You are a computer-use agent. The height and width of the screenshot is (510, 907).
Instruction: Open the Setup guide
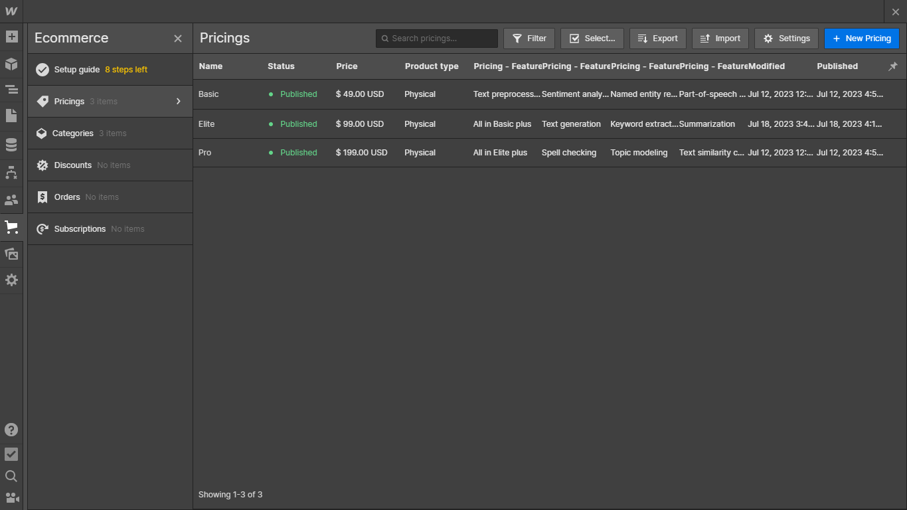[x=73, y=69]
